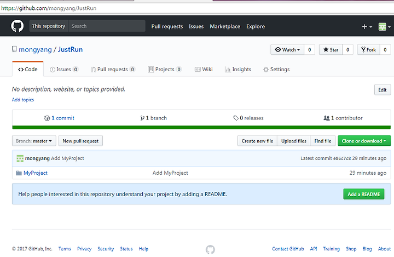Image resolution: width=394 pixels, height=257 pixels.
Task: Open the footer Security link
Action: click(106, 249)
